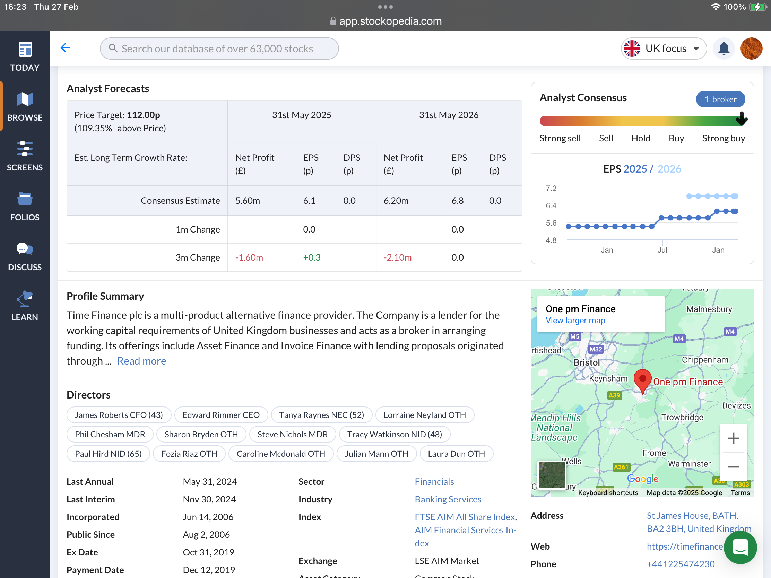Select director Fozia Riaz OTH

point(189,454)
